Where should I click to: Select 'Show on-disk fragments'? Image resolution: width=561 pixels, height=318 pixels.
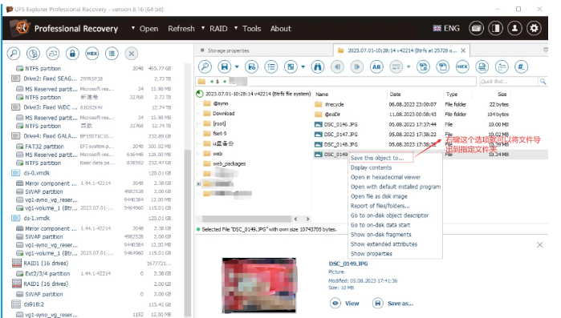pyautogui.click(x=380, y=235)
